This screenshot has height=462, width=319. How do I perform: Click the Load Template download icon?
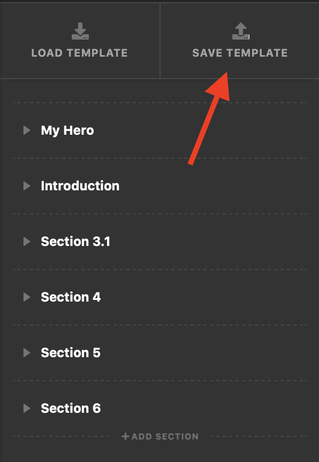pyautogui.click(x=80, y=31)
